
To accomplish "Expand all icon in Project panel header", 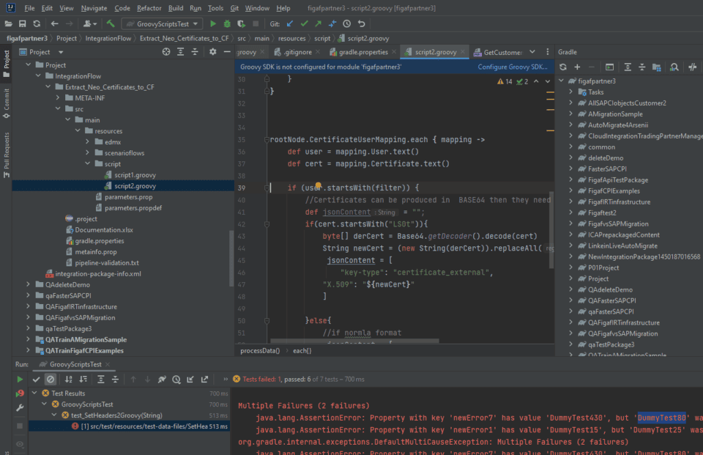I will 181,52.
